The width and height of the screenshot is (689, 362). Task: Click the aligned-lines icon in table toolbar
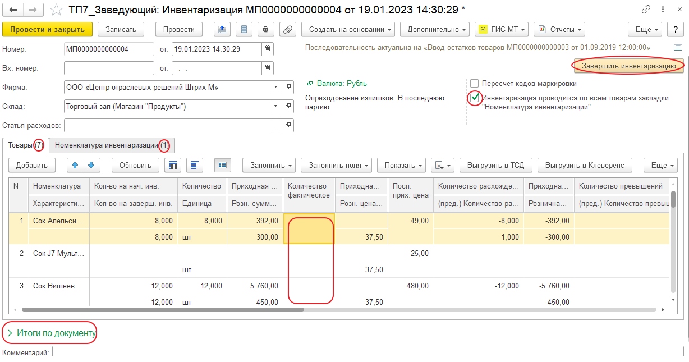pyautogui.click(x=194, y=165)
